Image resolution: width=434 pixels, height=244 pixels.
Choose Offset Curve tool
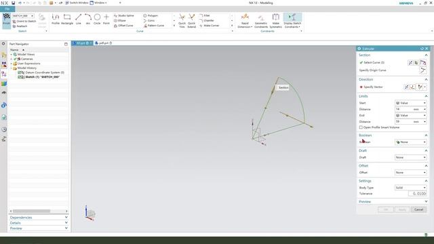pyautogui.click(x=123, y=26)
